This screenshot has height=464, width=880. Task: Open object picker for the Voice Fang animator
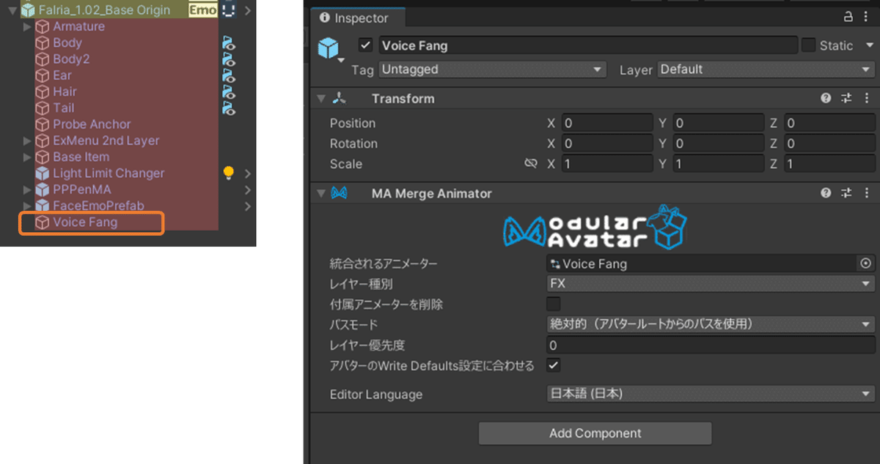(865, 263)
